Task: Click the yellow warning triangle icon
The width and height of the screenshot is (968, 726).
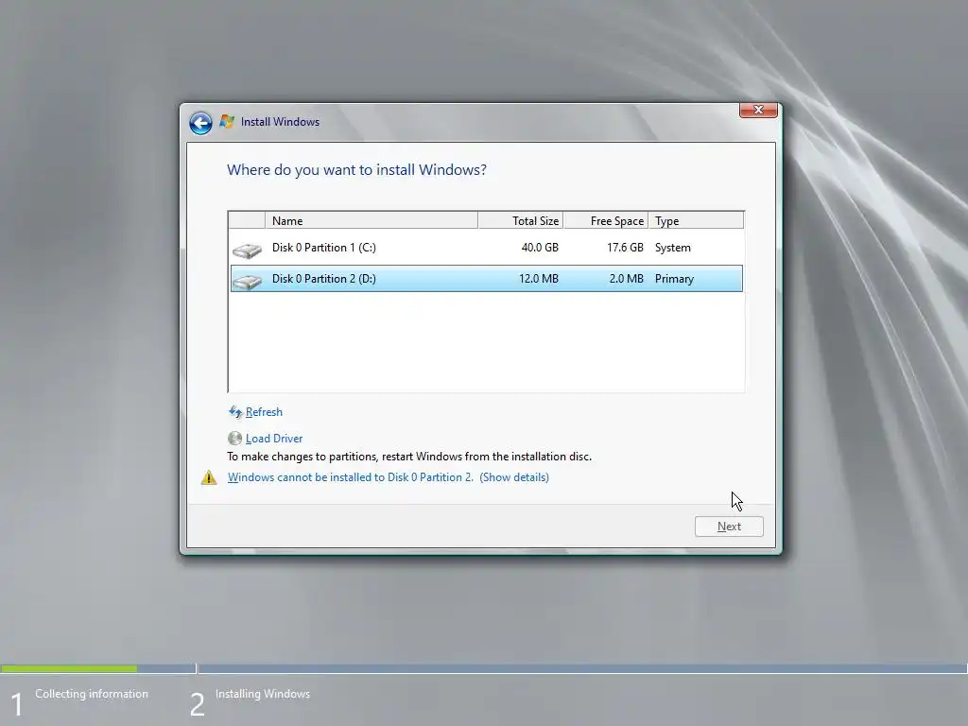Action: (209, 477)
